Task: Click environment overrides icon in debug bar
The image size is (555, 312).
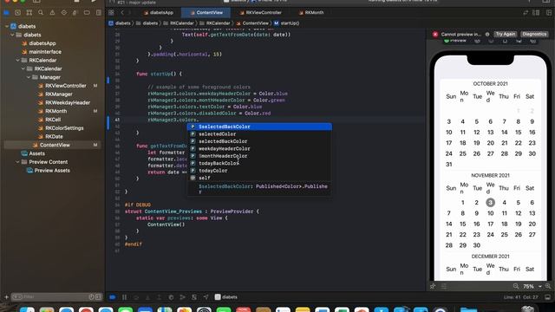Action: [194, 297]
